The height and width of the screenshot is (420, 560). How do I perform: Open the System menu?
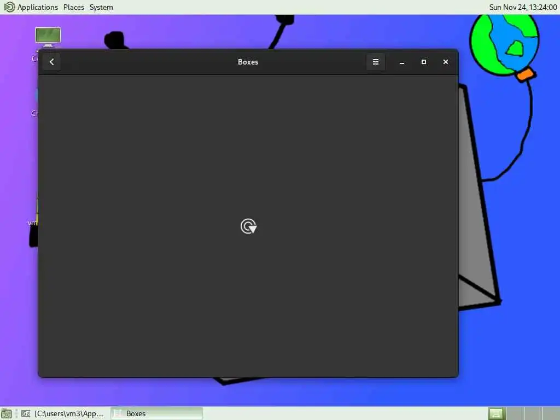point(101,7)
